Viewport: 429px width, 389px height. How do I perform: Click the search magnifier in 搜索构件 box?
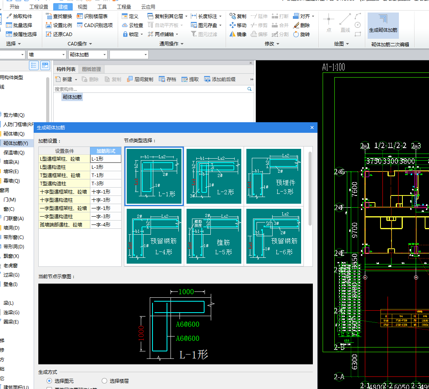(x=249, y=89)
